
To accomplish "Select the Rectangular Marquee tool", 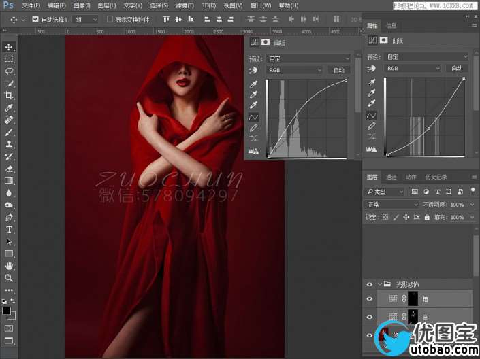I will coord(9,58).
